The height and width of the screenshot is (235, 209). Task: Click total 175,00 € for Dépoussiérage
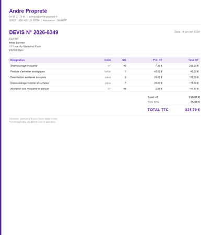point(194,83)
